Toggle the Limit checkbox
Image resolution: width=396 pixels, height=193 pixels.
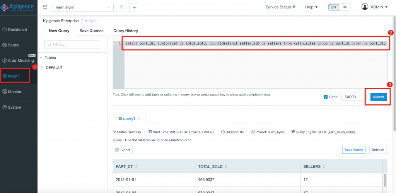click(326, 97)
